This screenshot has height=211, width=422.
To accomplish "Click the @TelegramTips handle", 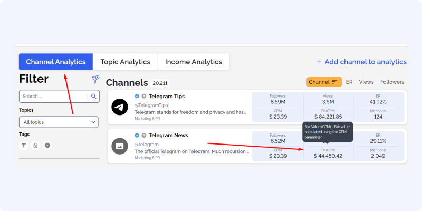I will (x=151, y=105).
